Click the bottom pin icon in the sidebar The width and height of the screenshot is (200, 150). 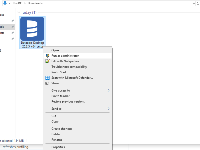pyautogui.click(x=13, y=39)
